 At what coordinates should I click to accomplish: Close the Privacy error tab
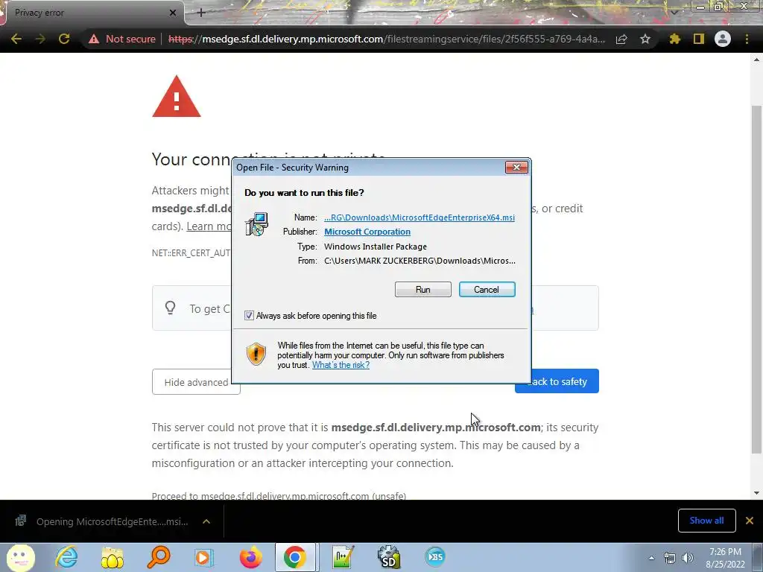click(x=173, y=13)
